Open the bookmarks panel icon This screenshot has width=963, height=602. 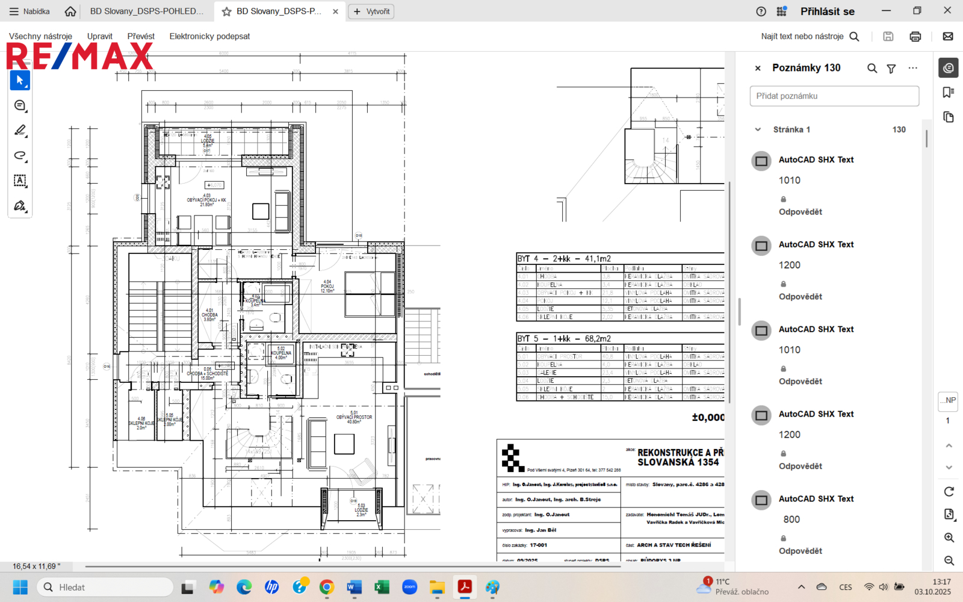point(949,92)
